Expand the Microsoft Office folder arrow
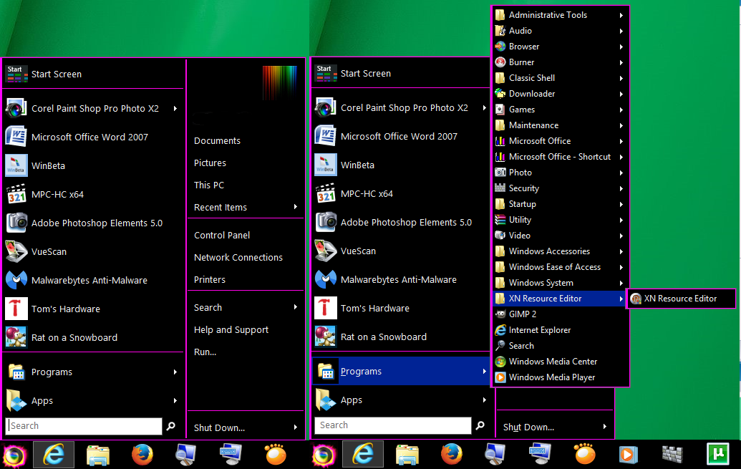The height and width of the screenshot is (469, 741). click(x=621, y=141)
